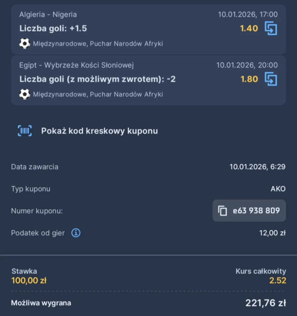This screenshot has width=297, height=316.
Task: Click the Typ kuponu AKO value
Action: (278, 189)
